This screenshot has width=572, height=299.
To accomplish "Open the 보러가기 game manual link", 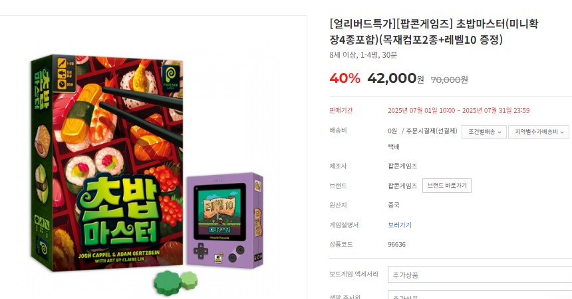I will 400,225.
